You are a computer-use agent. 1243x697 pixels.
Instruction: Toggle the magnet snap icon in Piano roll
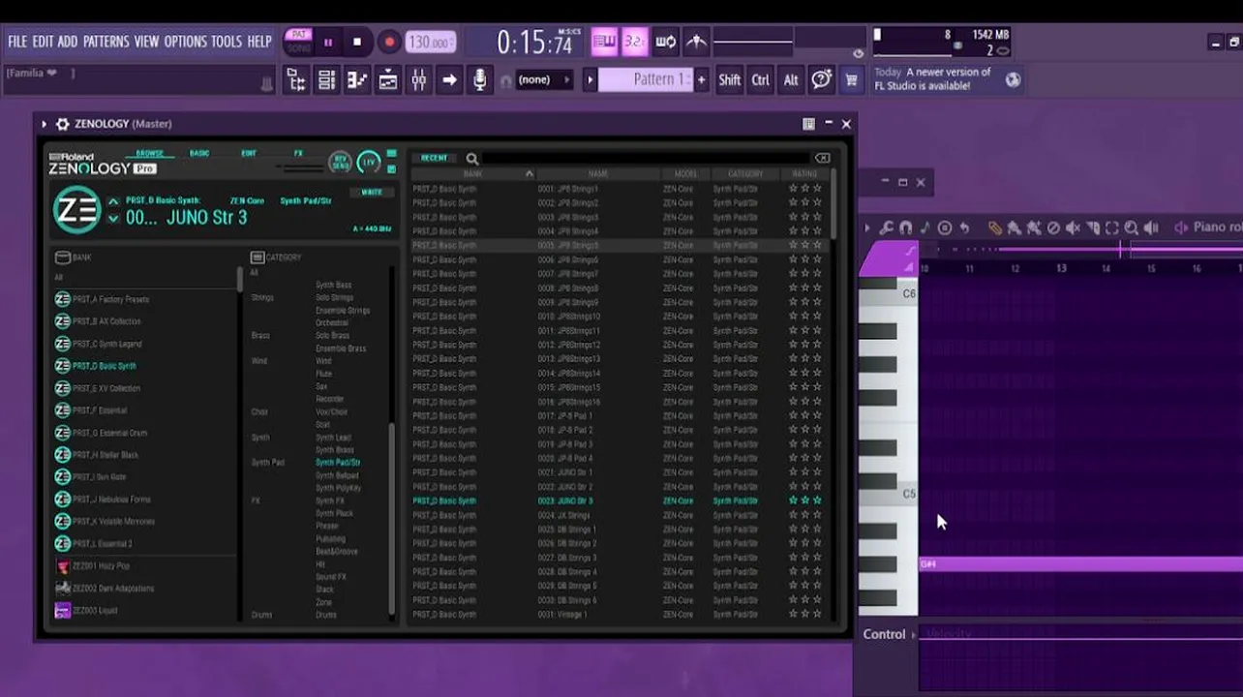pos(905,227)
